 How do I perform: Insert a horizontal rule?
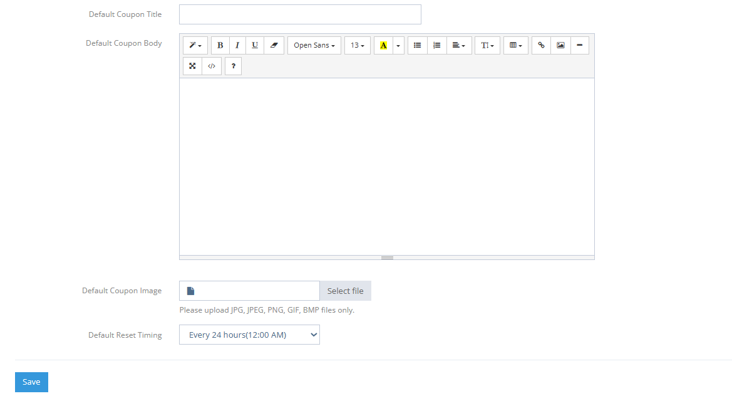tap(580, 45)
